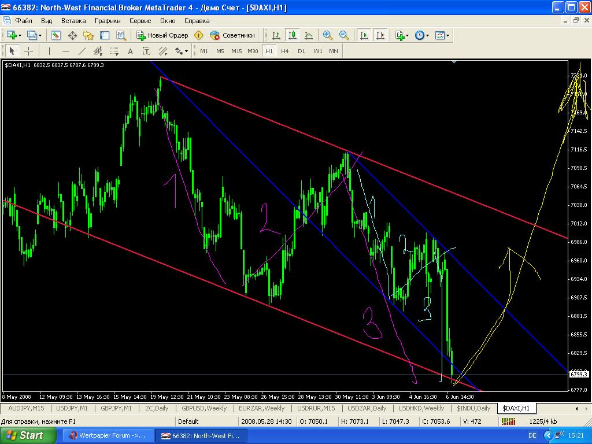Open the new chart icon
The width and height of the screenshot is (592, 444).
12,35
